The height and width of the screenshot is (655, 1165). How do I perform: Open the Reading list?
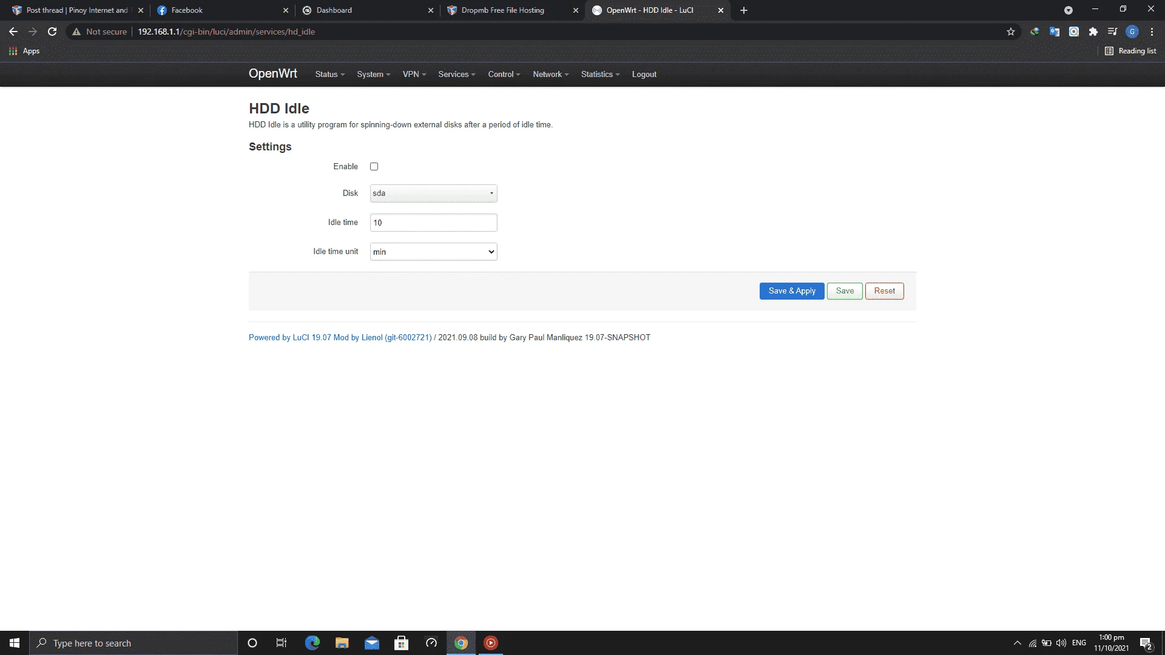coord(1130,51)
